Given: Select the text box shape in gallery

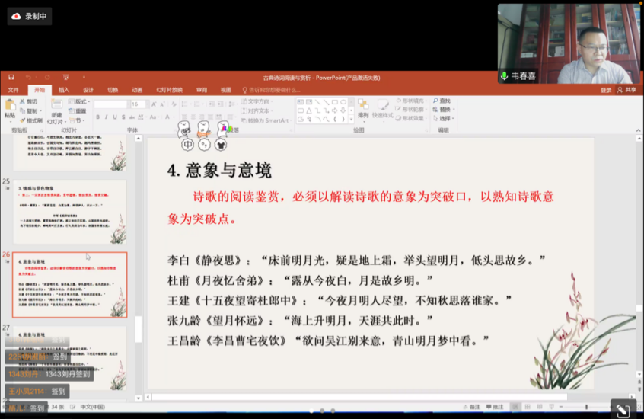Looking at the screenshot, I should pos(301,102).
